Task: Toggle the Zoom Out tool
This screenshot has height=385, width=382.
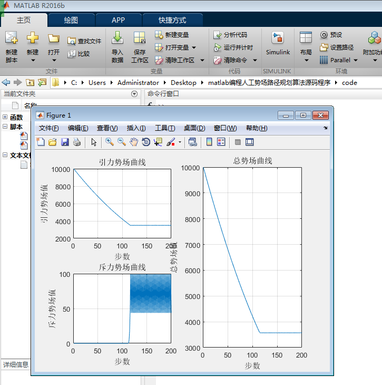Action: (122, 142)
